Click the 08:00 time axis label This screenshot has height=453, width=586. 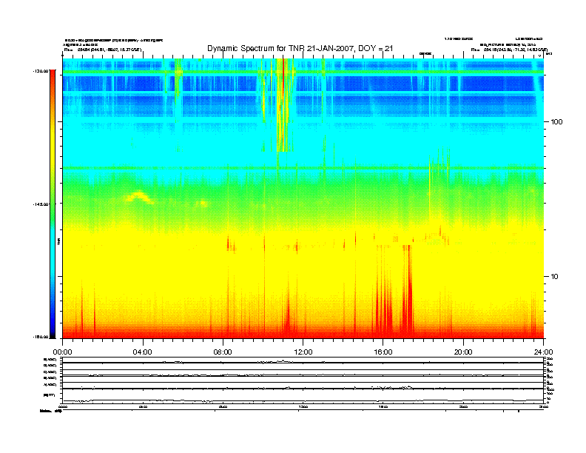pyautogui.click(x=223, y=352)
